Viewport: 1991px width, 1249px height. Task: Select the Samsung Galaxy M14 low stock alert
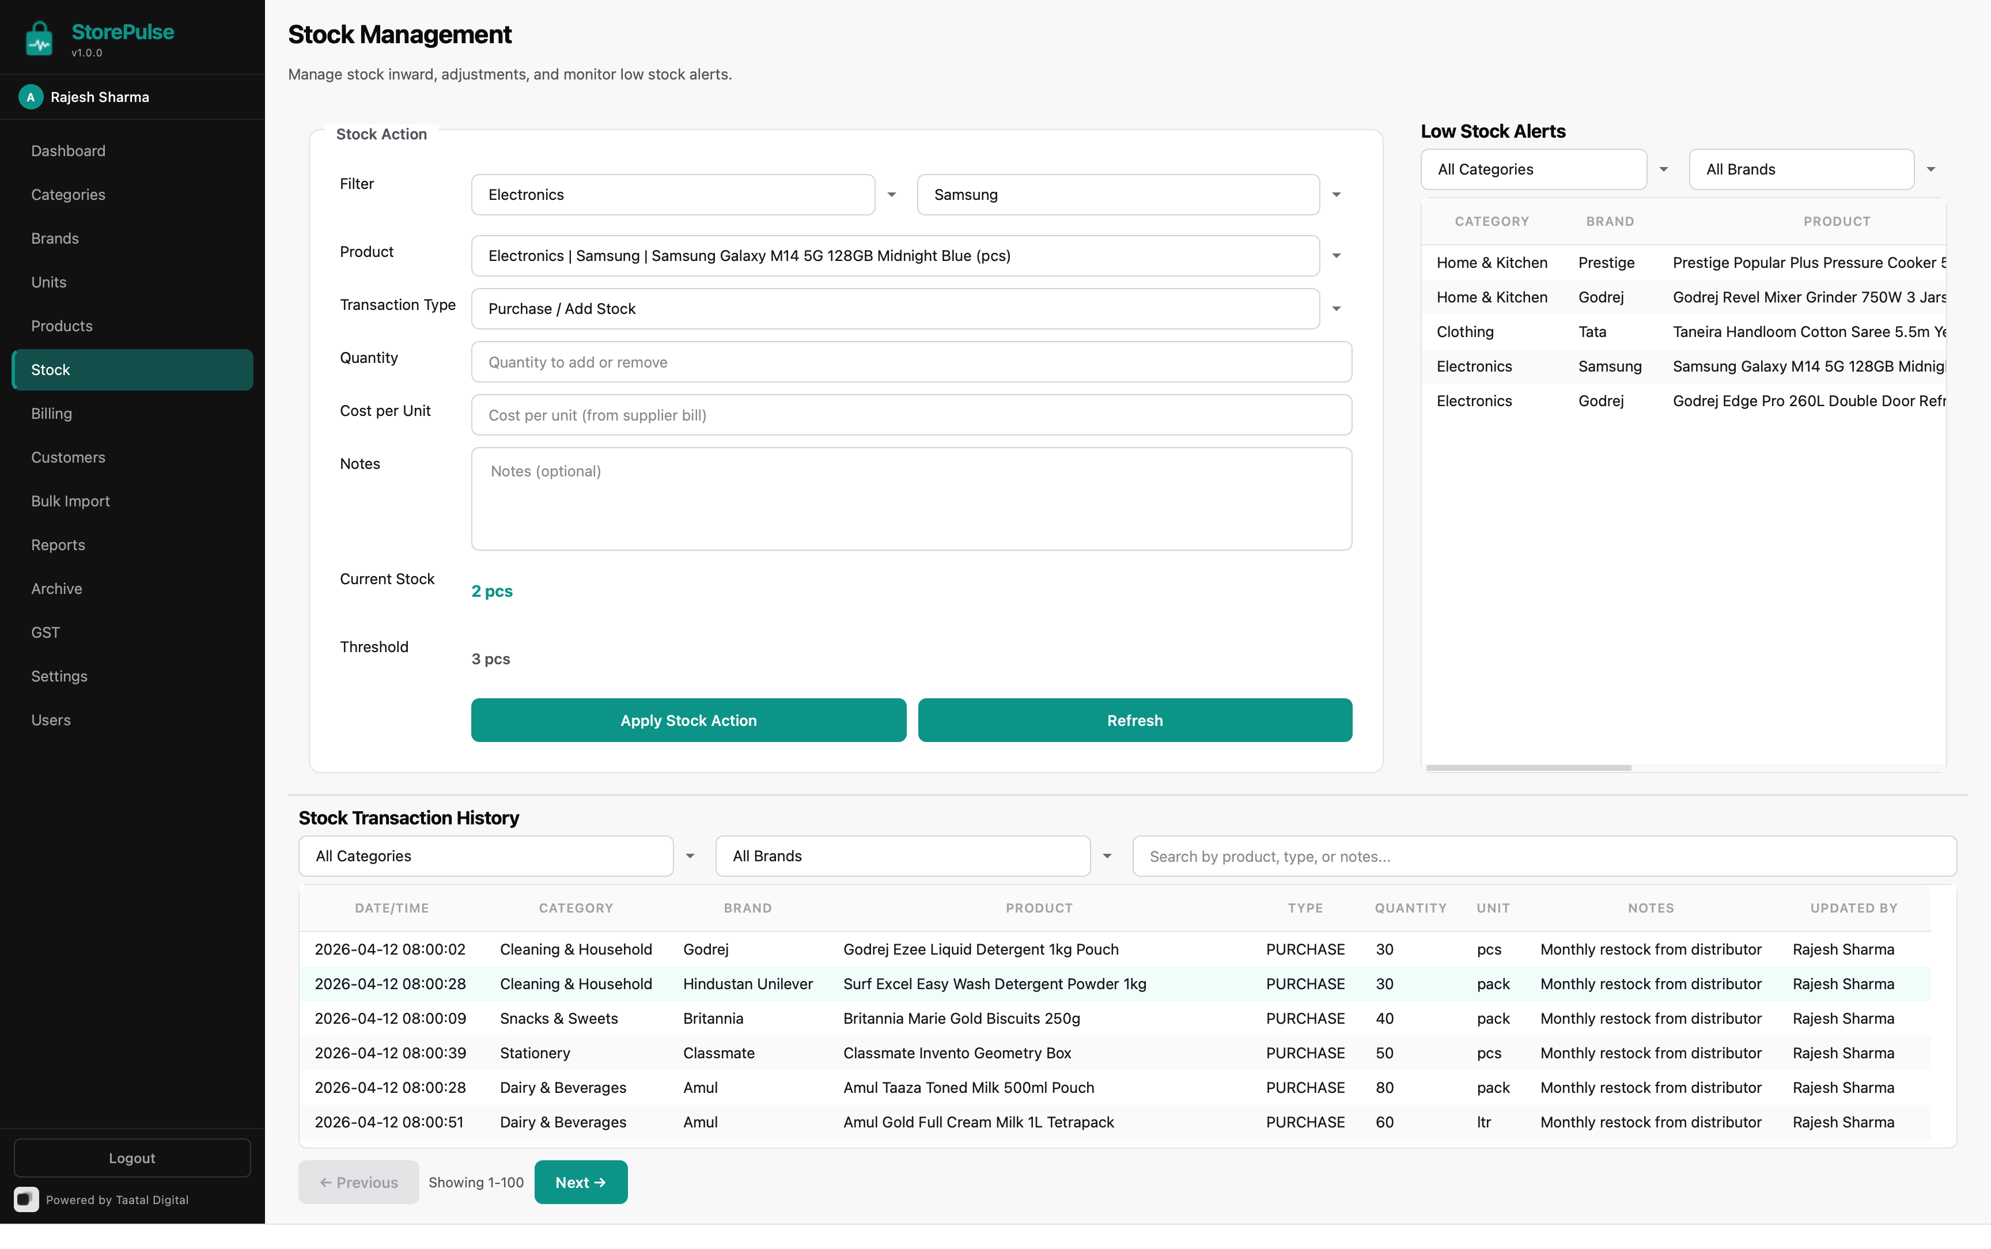click(1683, 366)
